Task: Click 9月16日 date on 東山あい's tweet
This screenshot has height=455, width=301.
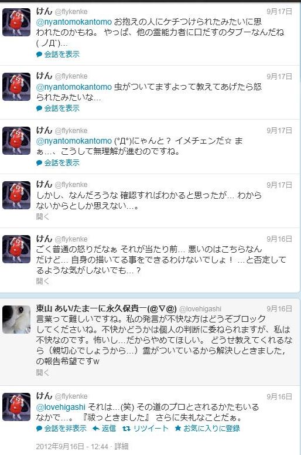Action: point(279,309)
